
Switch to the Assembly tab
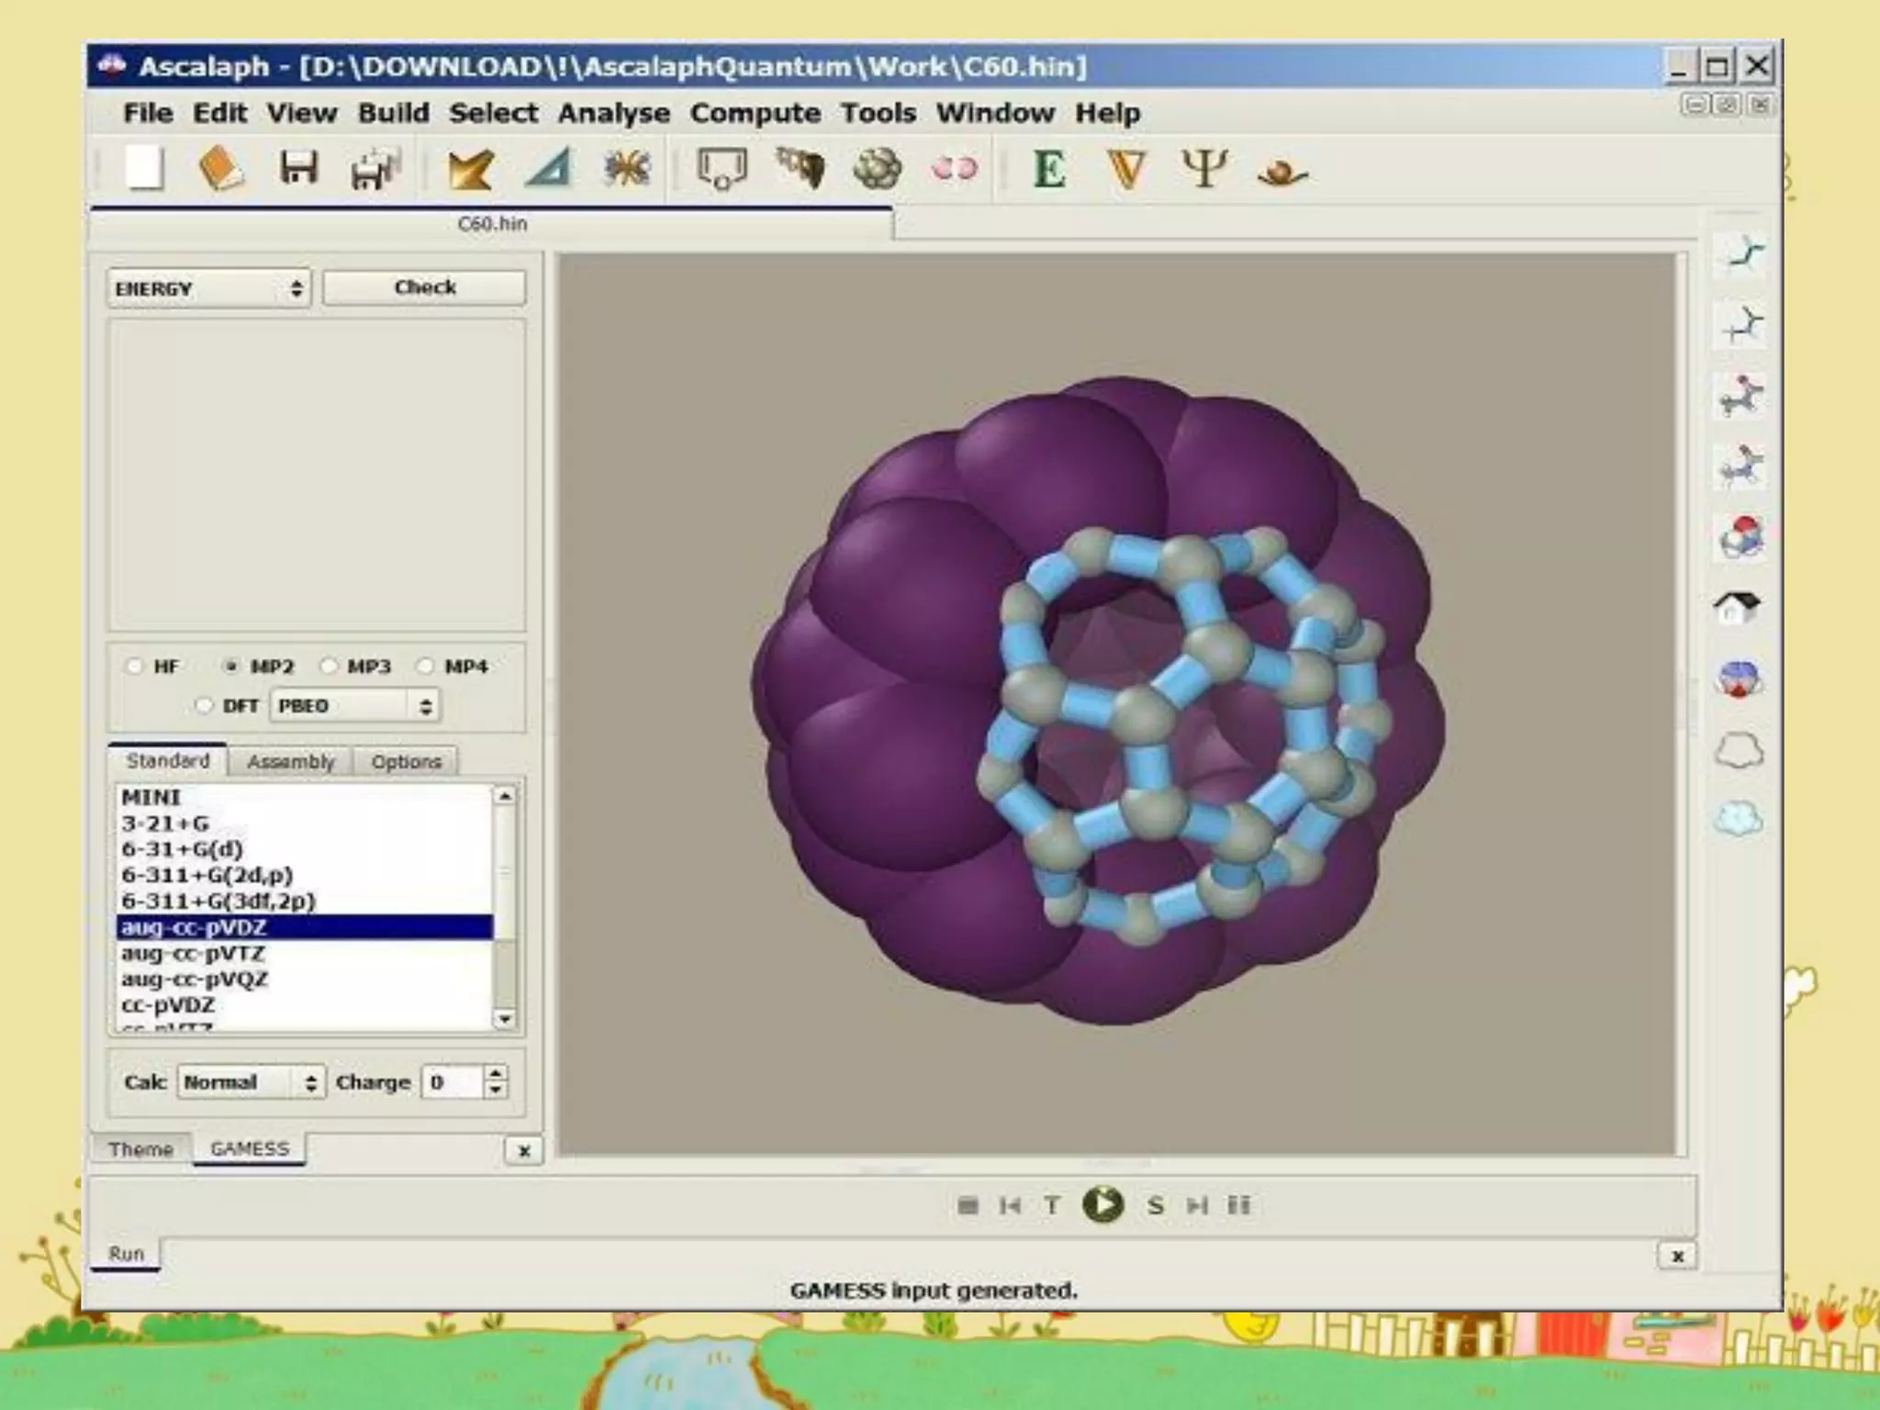(x=290, y=761)
